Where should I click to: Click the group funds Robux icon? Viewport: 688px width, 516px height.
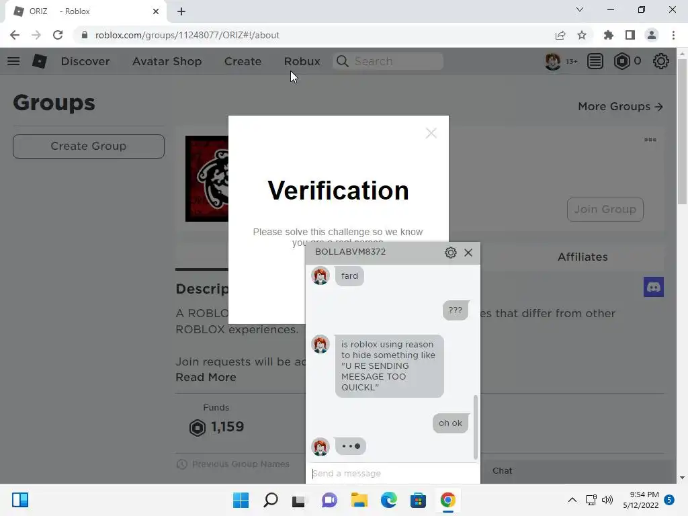[198, 427]
